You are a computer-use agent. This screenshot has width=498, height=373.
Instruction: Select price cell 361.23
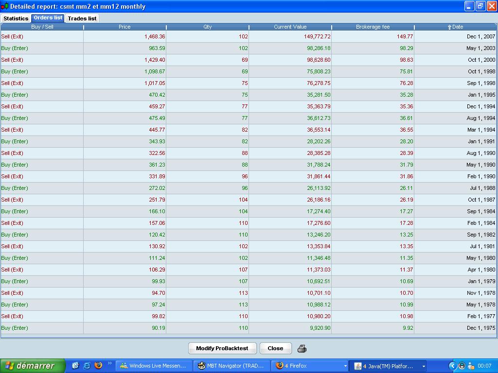(124, 165)
